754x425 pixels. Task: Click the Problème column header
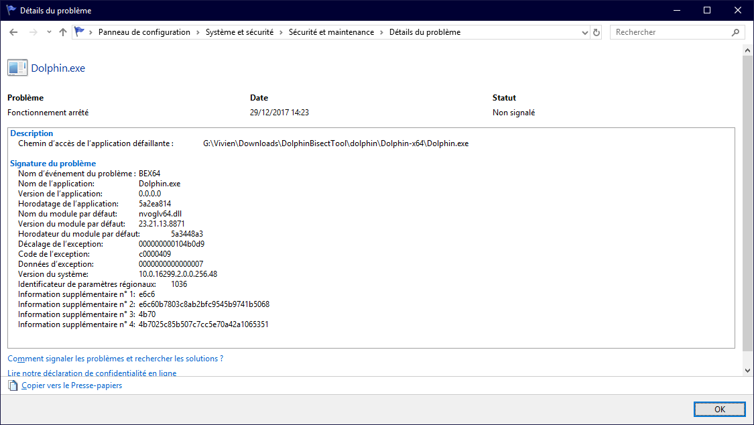pyautogui.click(x=25, y=98)
